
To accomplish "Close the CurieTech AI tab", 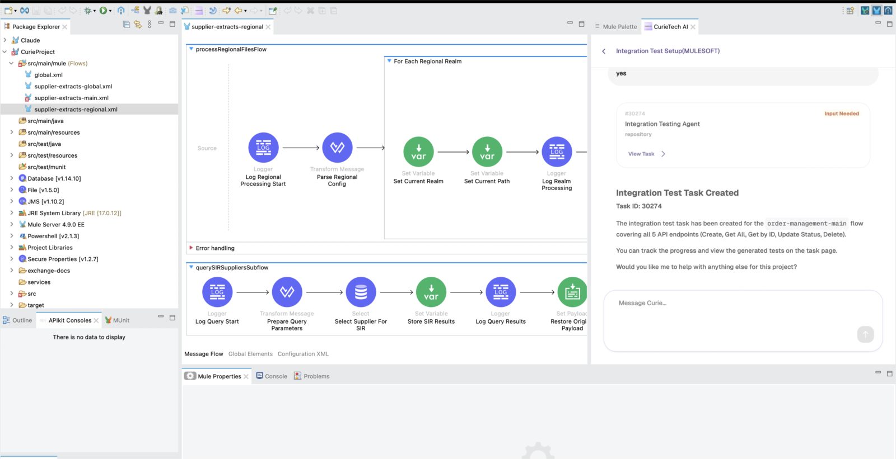I will pos(693,27).
